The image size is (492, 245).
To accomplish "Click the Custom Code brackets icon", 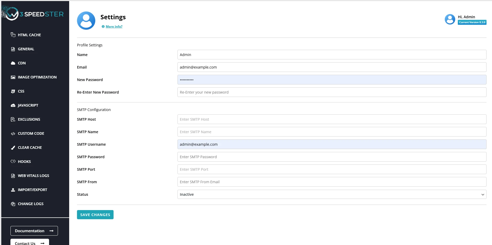I will [13, 133].
